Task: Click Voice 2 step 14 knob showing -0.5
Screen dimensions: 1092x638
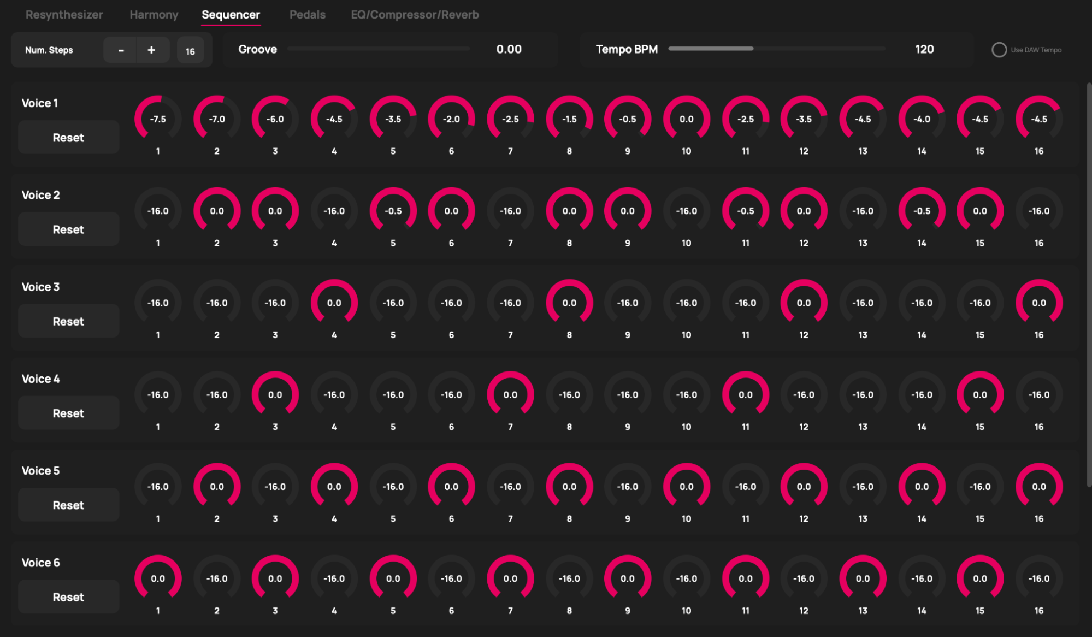Action: point(922,211)
